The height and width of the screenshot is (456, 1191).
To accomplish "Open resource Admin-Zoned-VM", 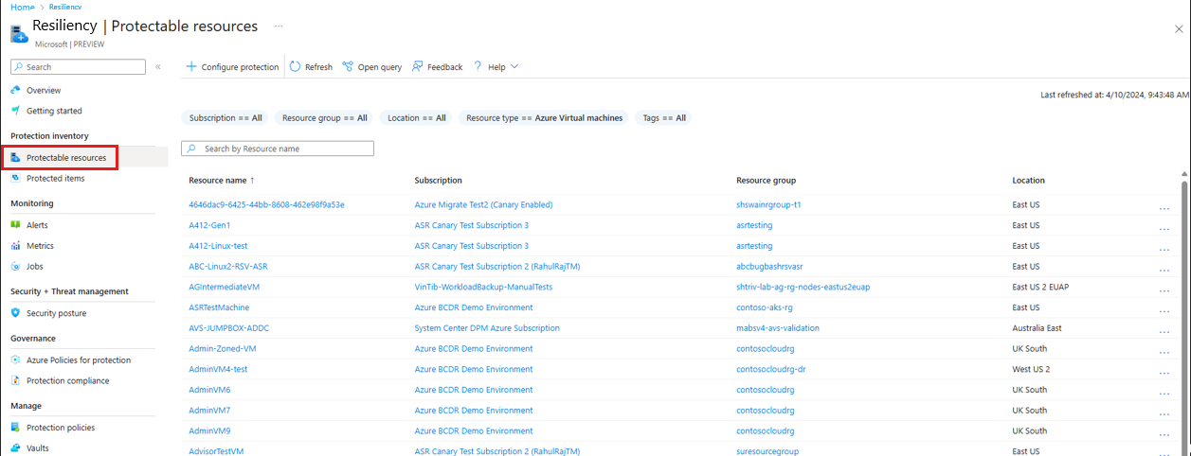I will pyautogui.click(x=223, y=348).
